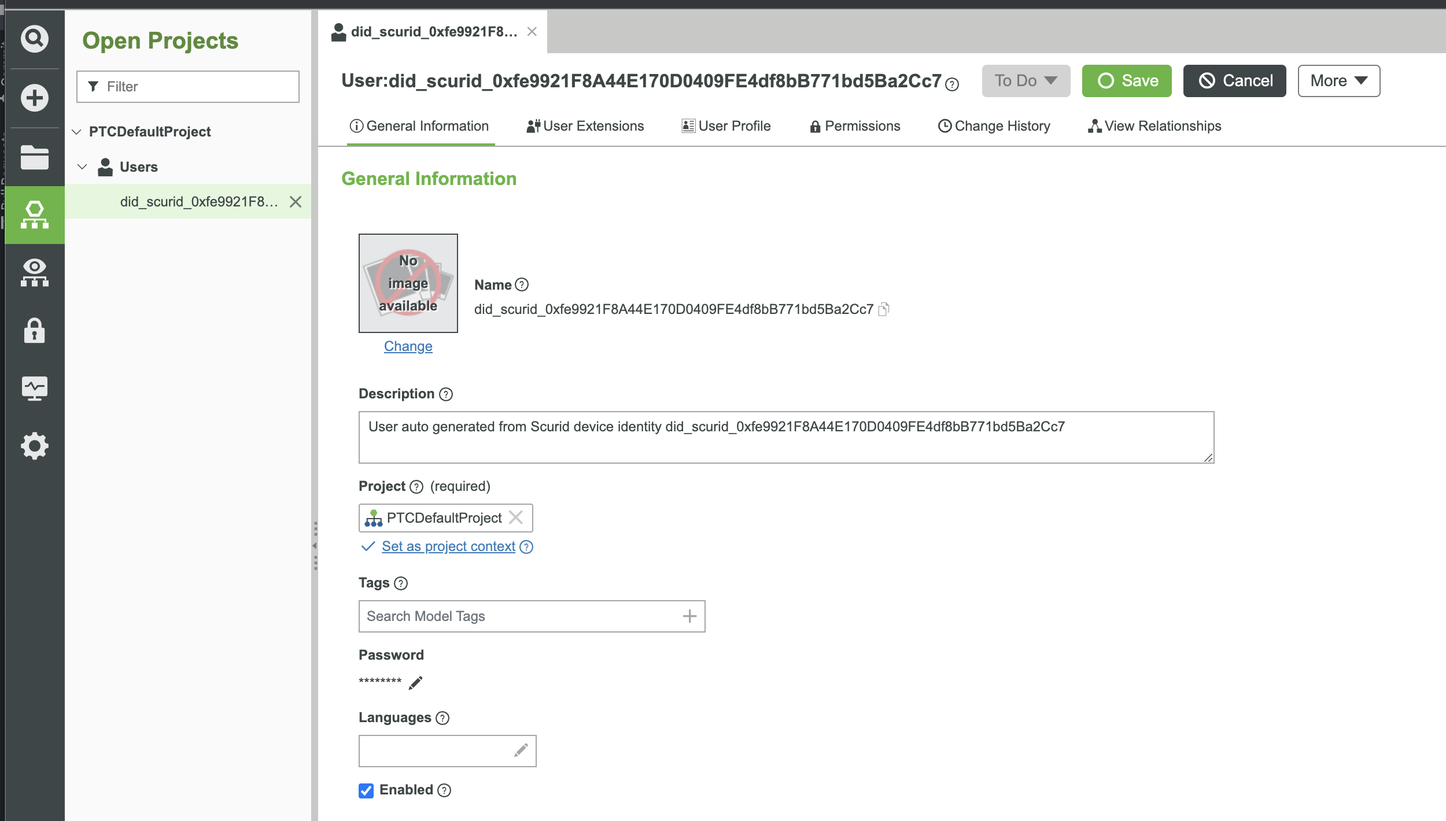The image size is (1446, 821).
Task: Open the Settings gear icon
Action: point(35,446)
